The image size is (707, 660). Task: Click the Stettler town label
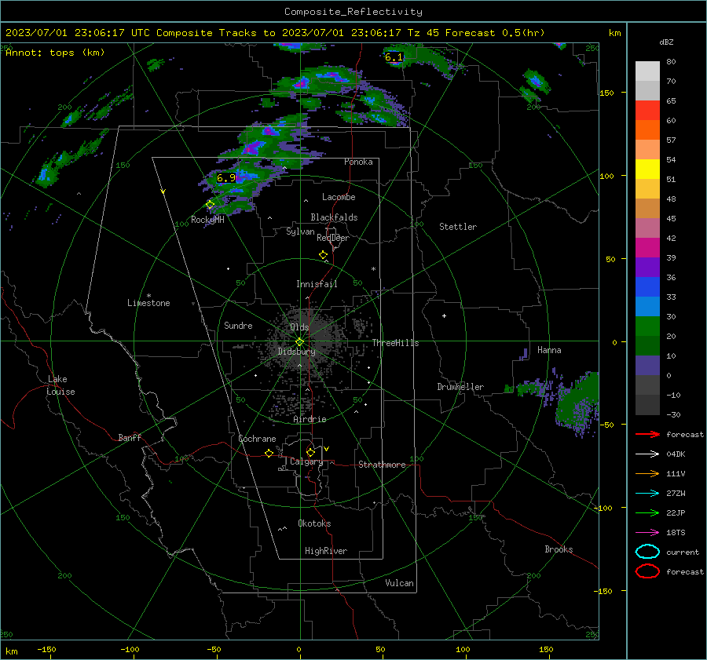[458, 227]
